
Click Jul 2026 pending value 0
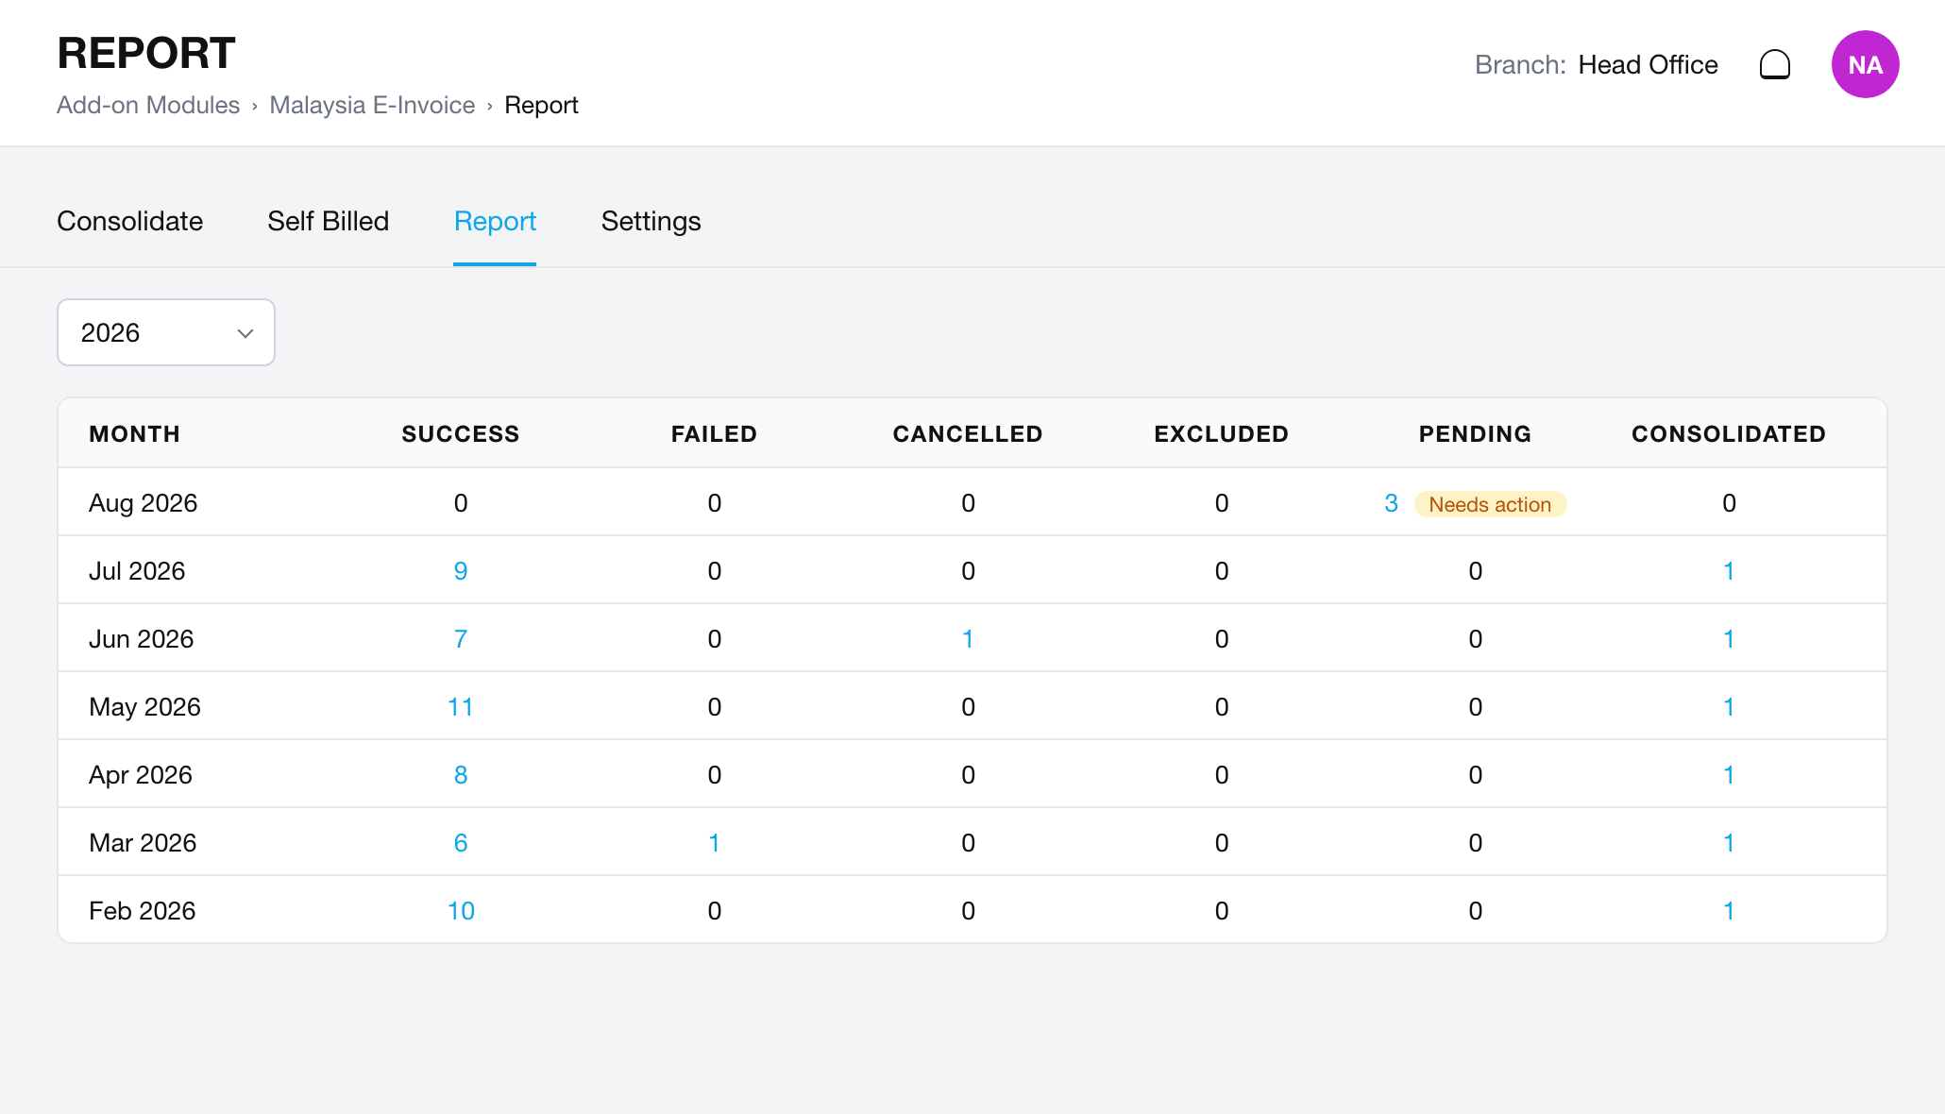[x=1476, y=571]
